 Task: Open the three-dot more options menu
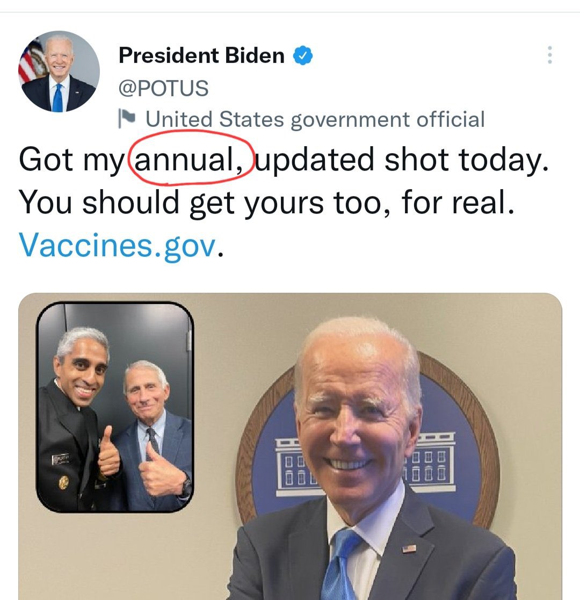tap(549, 55)
